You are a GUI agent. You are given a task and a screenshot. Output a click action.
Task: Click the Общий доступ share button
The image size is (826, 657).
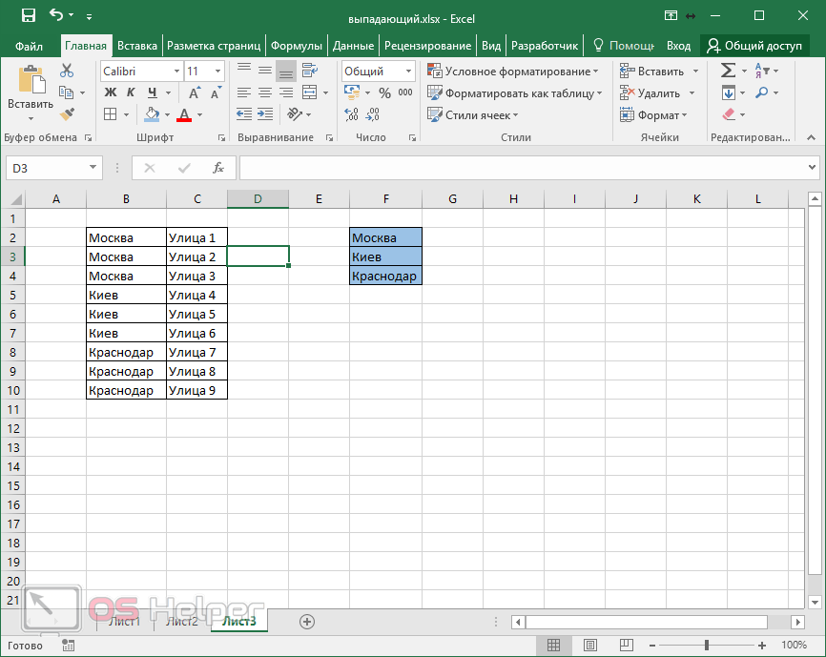coord(754,45)
